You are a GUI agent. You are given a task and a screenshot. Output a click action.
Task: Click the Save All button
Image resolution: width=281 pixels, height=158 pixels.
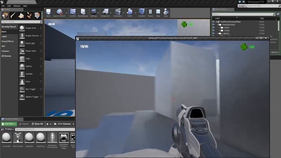click(x=37, y=124)
